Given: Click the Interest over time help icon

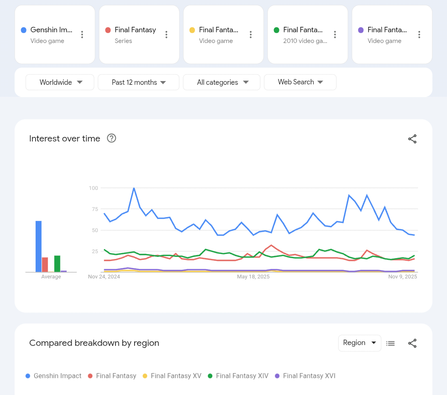Looking at the screenshot, I should (x=111, y=139).
